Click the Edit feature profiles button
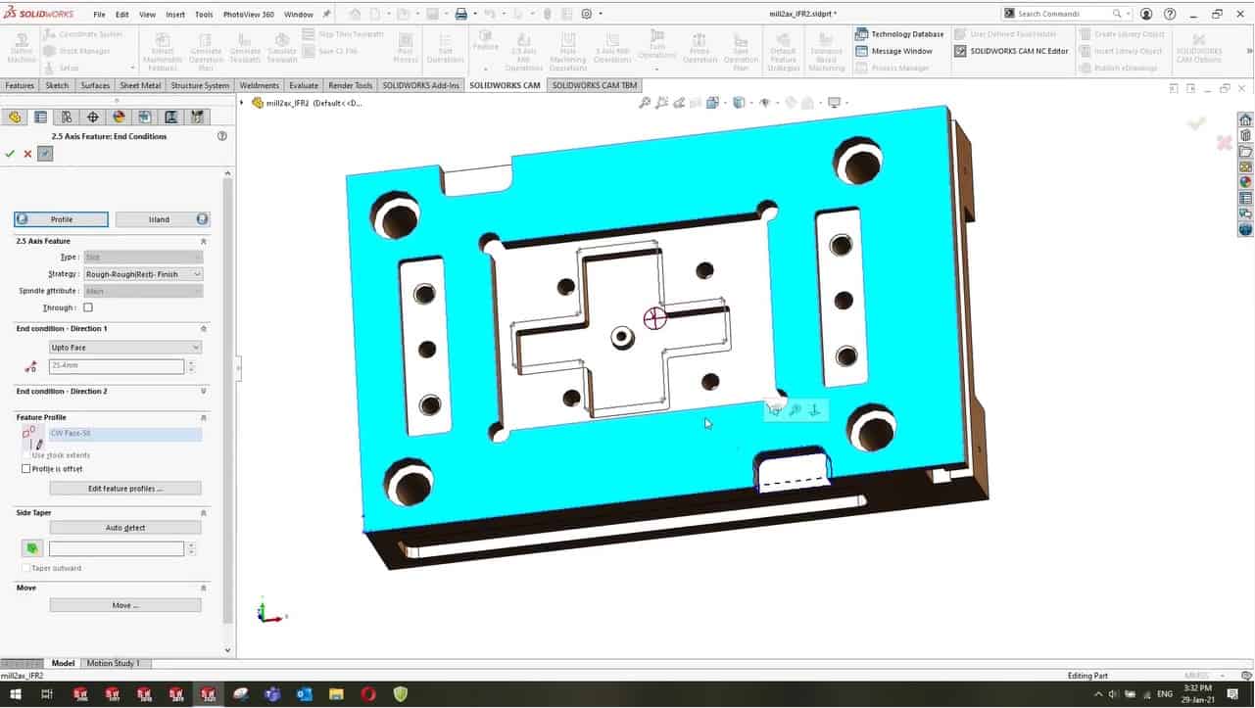 point(125,488)
